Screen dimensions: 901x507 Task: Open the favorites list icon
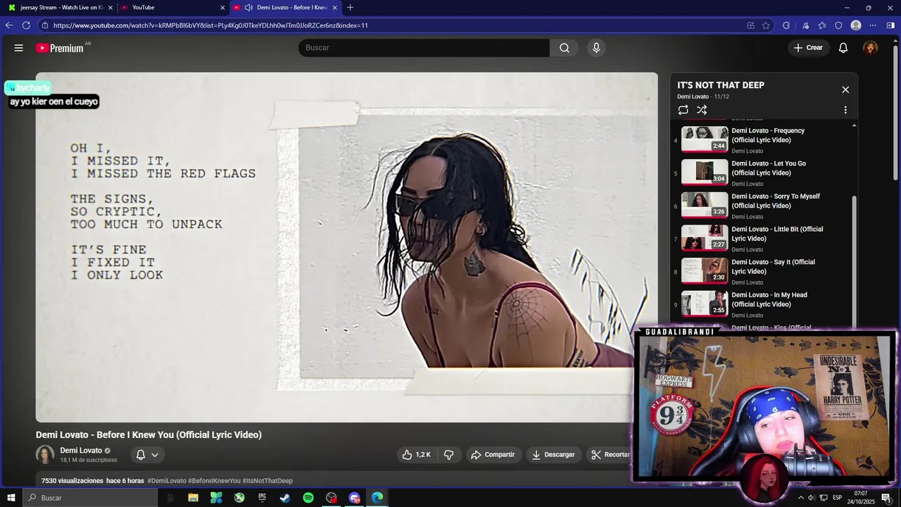822,25
